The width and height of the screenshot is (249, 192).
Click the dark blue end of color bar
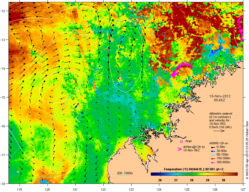152,174
